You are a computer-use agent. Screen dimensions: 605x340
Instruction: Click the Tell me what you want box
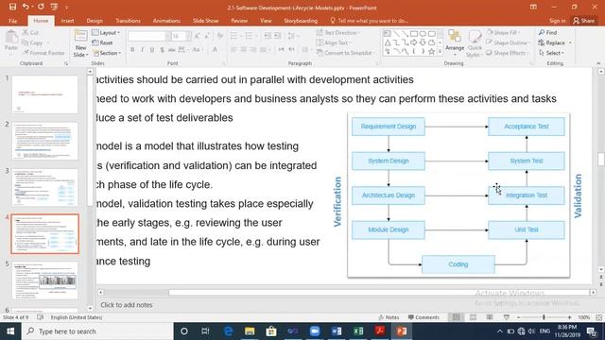click(370, 21)
